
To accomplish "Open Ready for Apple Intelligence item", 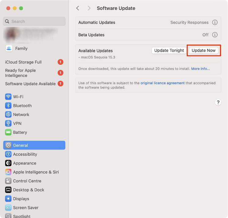I will click(x=34, y=73).
